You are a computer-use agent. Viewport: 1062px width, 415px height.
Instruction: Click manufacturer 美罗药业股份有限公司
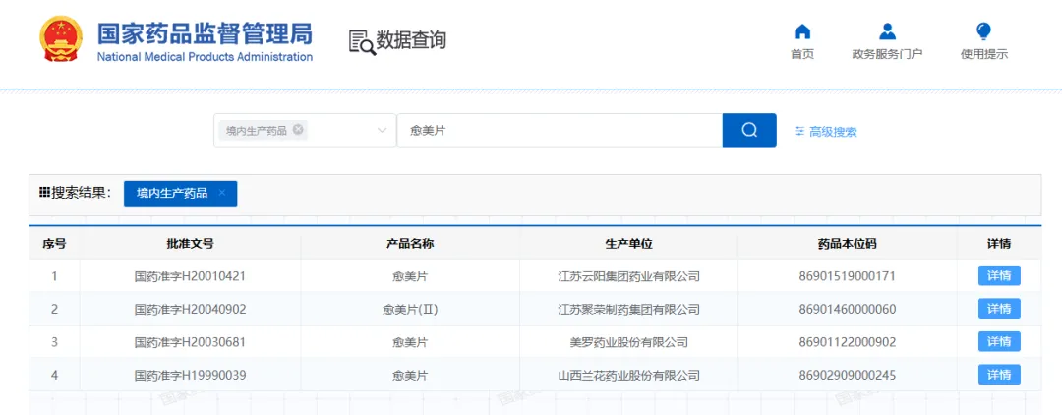(x=628, y=342)
